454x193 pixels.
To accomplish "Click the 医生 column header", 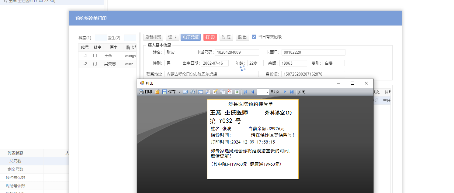I will 113,48.
